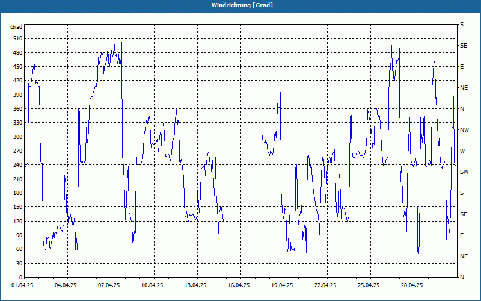The image size is (481, 301).
Task: Click the date label 01.04.25
Action: coord(22,285)
